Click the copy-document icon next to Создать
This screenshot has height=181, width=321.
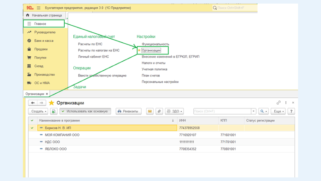[53, 111]
